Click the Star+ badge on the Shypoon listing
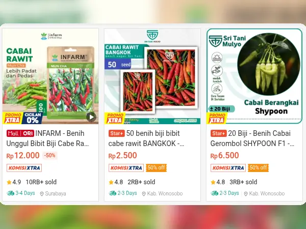 coord(219,133)
